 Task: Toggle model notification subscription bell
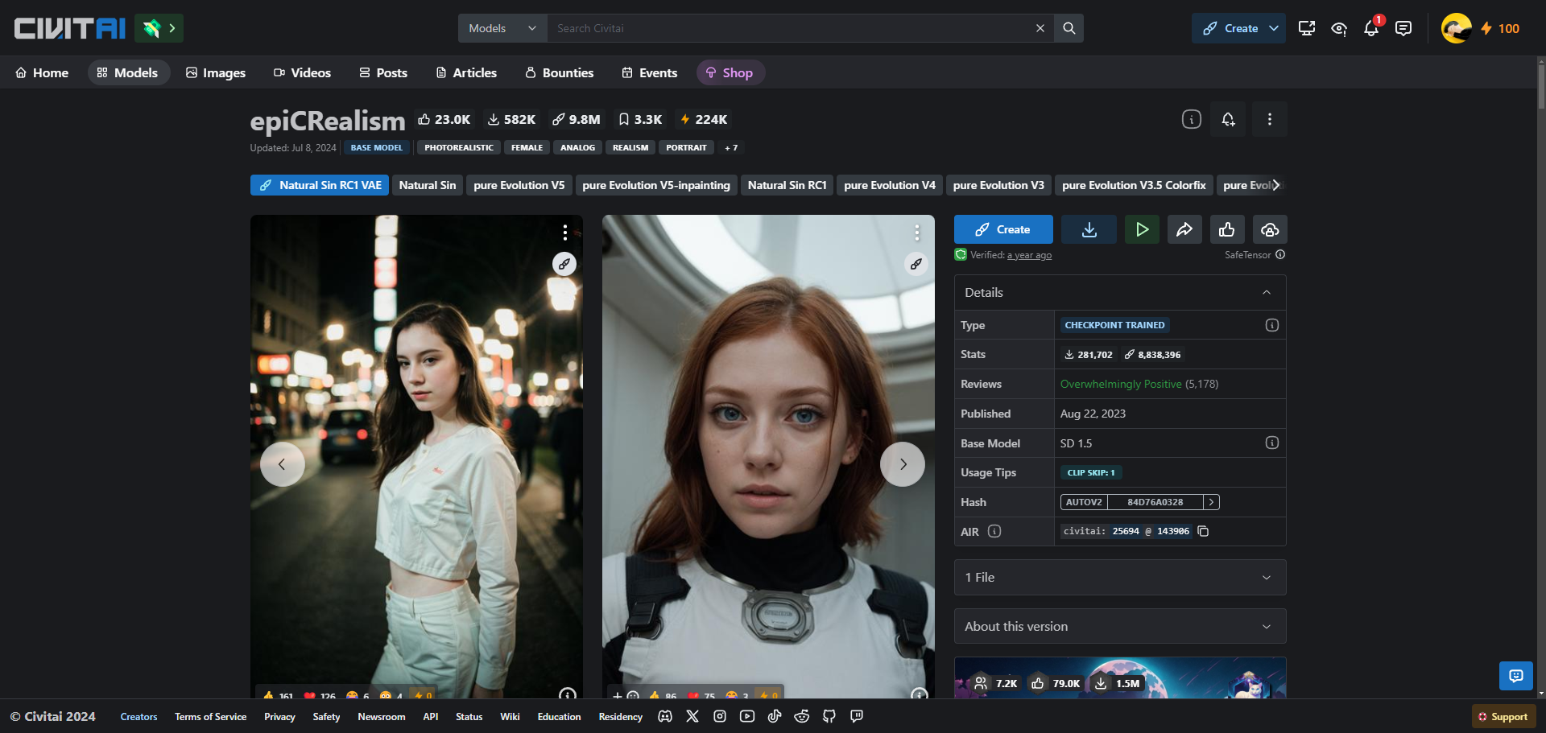(1228, 120)
